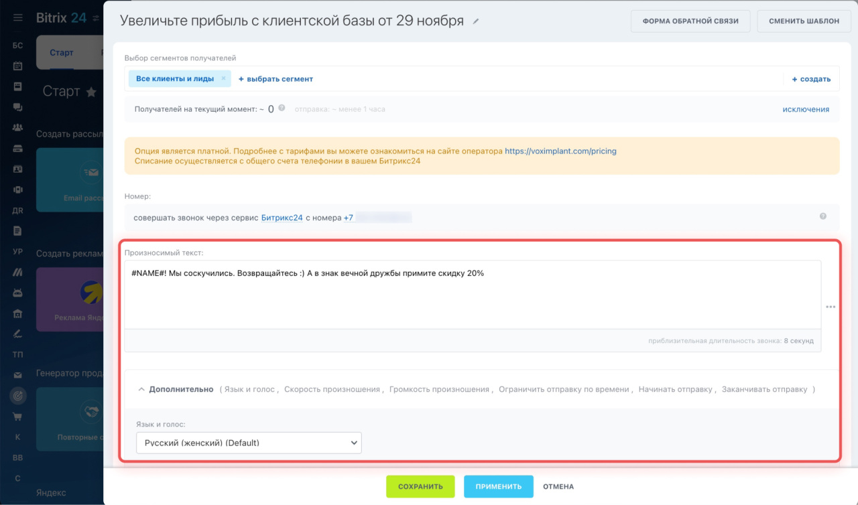Click '+ выбрать сегмент' link
858x505 pixels.
tap(275, 78)
